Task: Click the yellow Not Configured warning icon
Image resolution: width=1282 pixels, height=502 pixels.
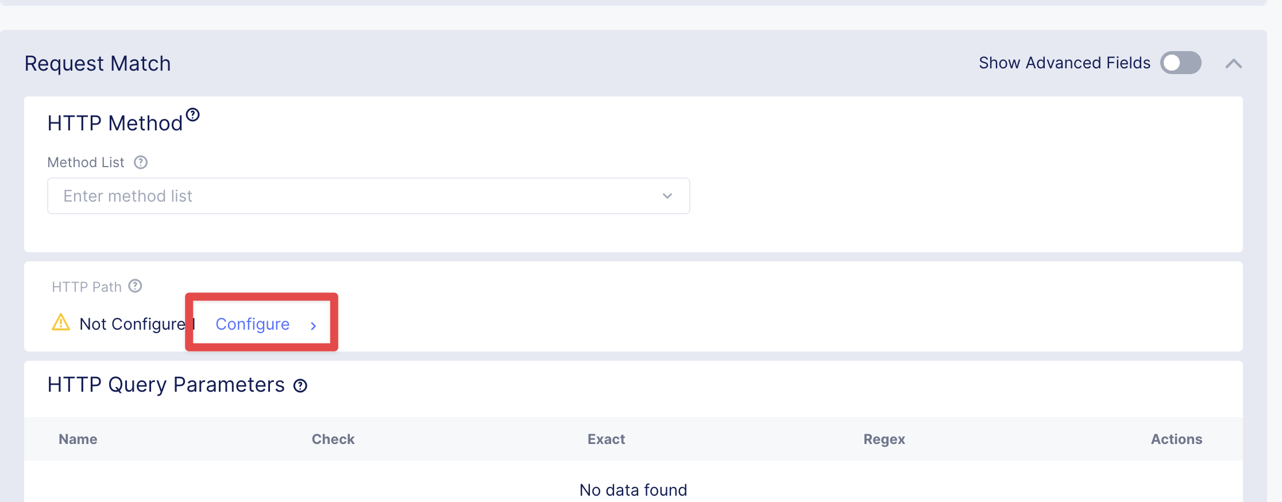Action: pyautogui.click(x=61, y=323)
